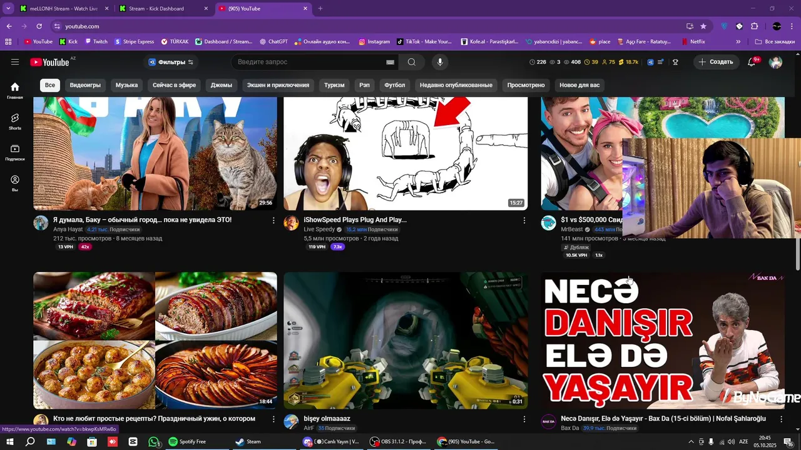Viewport: 801px width, 450px height.
Task: Open the volume control in system tray
Action: point(731,442)
